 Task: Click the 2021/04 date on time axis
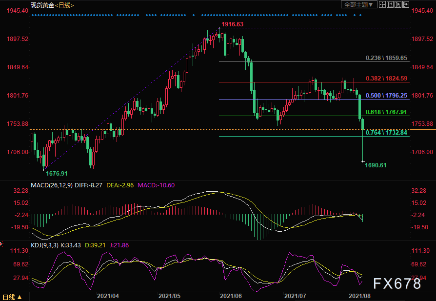coord(108,296)
